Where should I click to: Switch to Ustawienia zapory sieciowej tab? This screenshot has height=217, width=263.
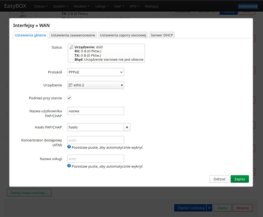tap(123, 35)
